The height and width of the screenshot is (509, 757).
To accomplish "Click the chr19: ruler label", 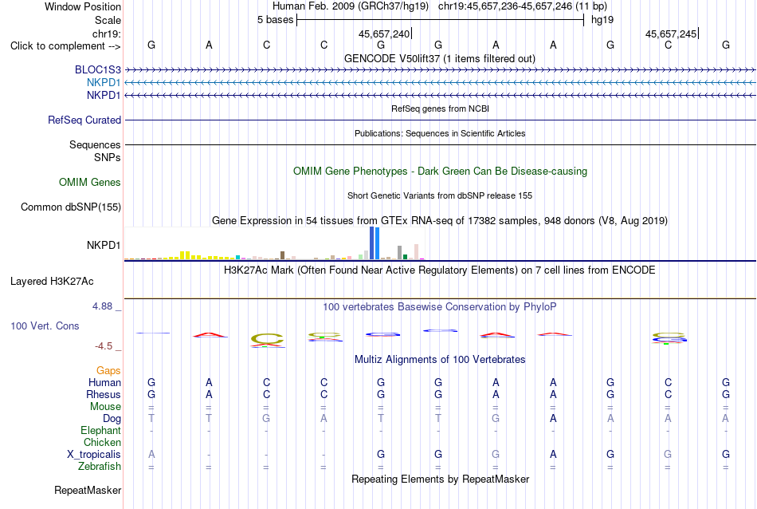I will [106, 34].
